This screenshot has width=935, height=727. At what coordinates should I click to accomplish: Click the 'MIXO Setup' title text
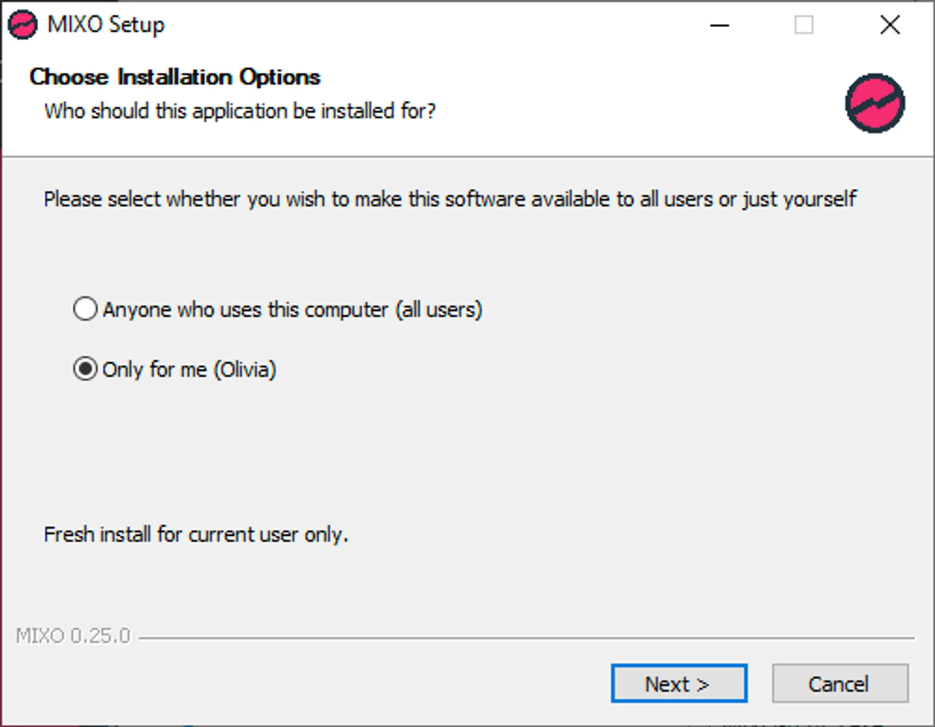click(x=106, y=25)
